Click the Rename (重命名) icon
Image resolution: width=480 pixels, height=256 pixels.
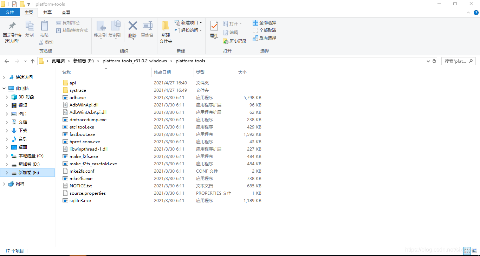pyautogui.click(x=147, y=26)
